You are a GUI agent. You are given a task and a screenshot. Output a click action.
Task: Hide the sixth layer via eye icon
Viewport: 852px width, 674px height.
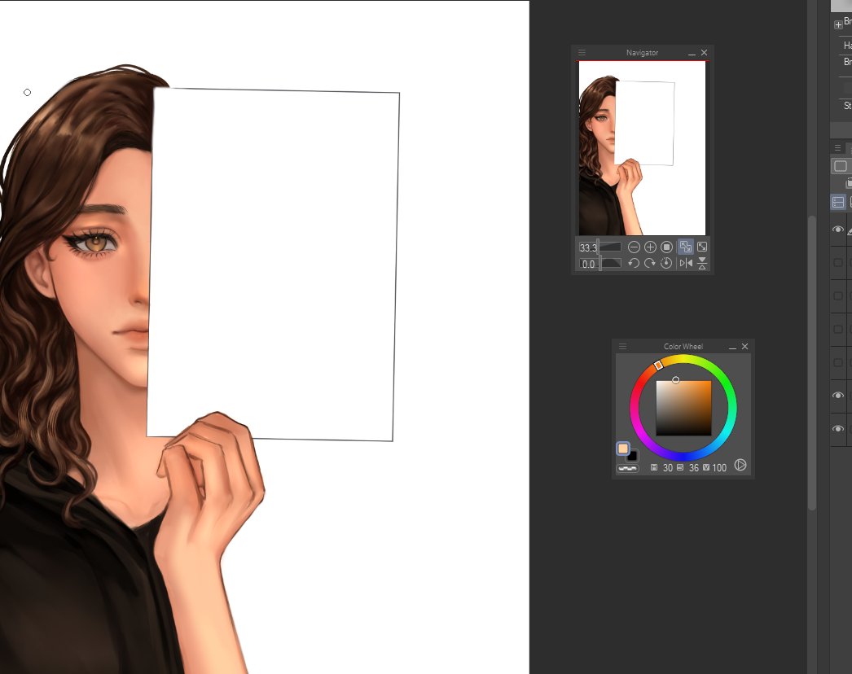click(838, 396)
